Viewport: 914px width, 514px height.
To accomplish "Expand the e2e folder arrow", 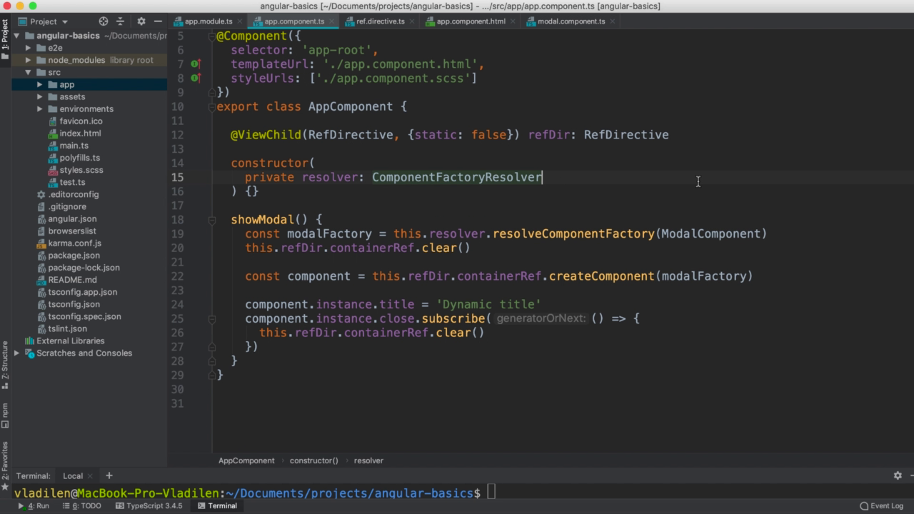I will click(x=29, y=48).
